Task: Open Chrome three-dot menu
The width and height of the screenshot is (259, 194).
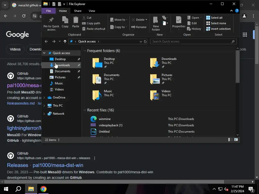Action: (x=253, y=16)
